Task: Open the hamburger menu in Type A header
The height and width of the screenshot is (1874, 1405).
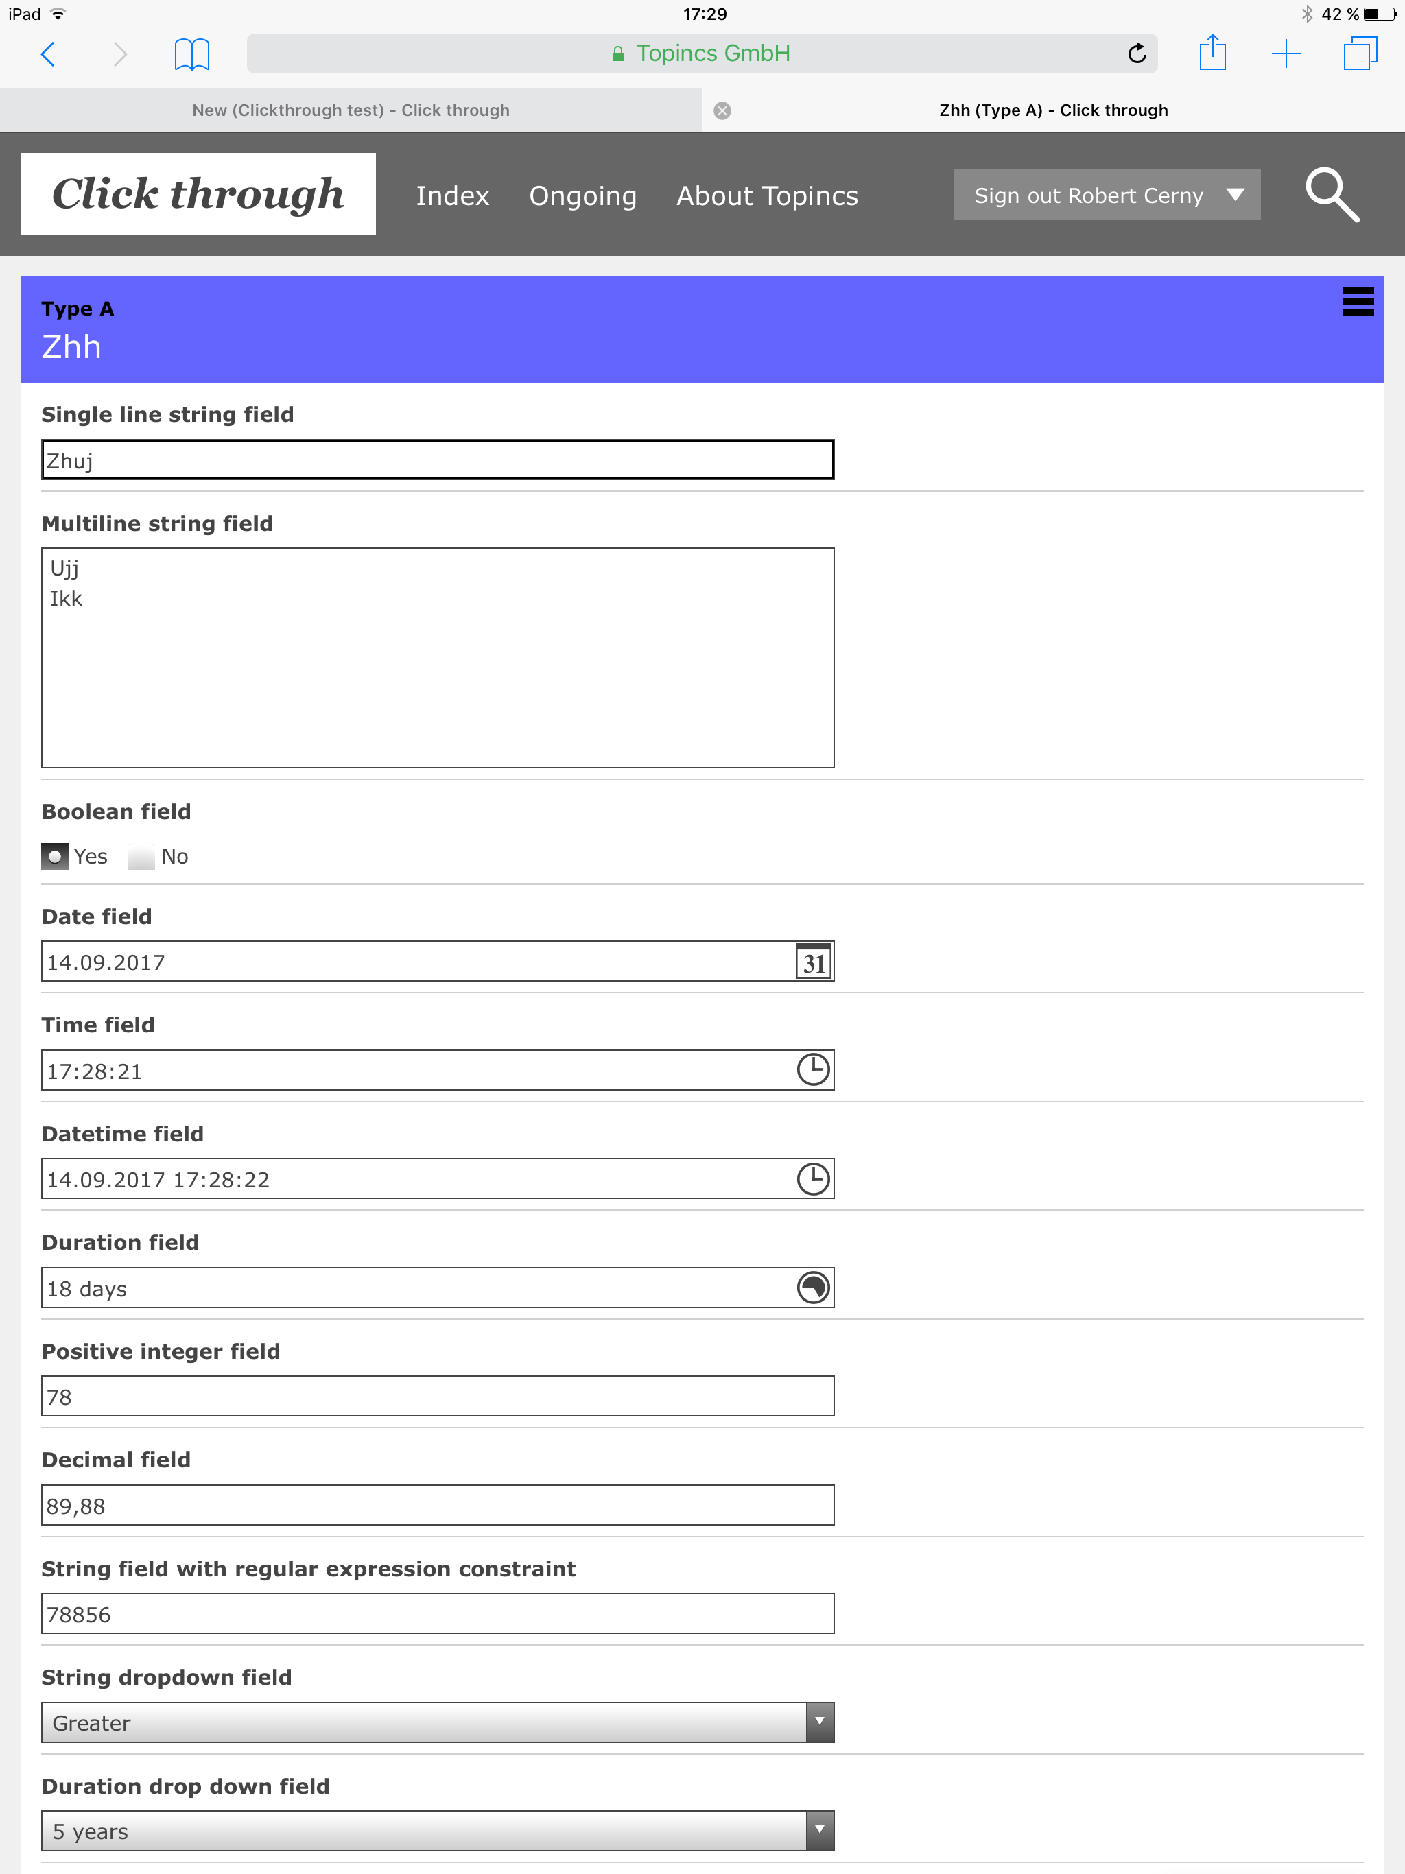Action: tap(1358, 302)
